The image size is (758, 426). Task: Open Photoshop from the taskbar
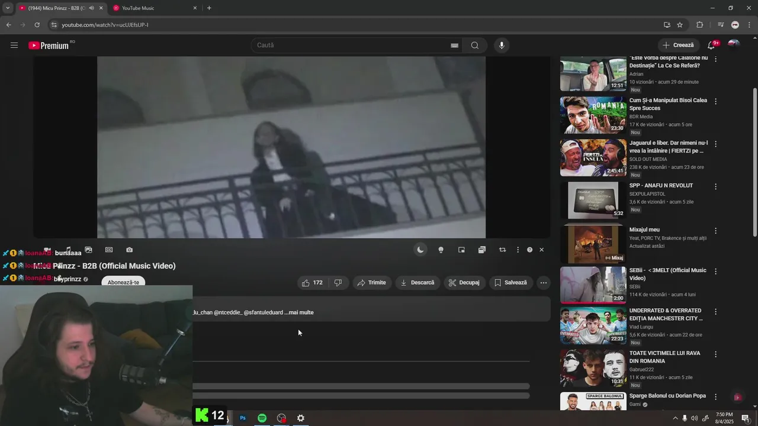point(243,418)
